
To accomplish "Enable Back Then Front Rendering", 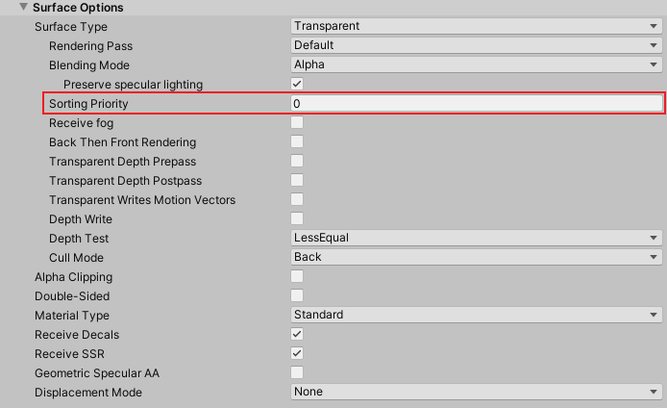I will pyautogui.click(x=298, y=141).
